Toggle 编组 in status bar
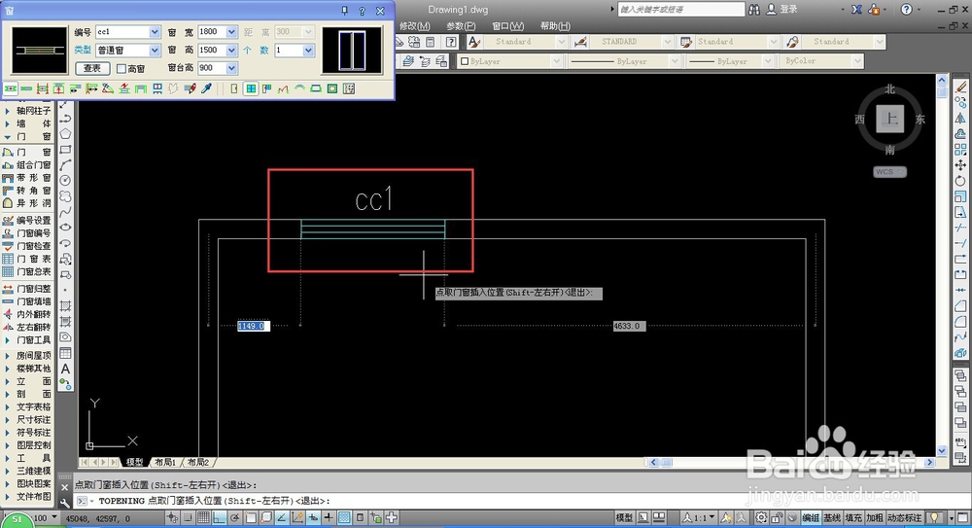The image size is (972, 528). pyautogui.click(x=811, y=517)
